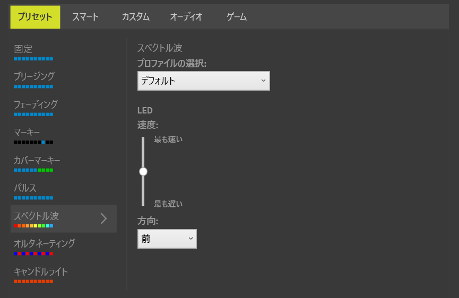Open the ゲーム tab
Image resolution: width=459 pixels, height=298 pixels.
coord(237,17)
